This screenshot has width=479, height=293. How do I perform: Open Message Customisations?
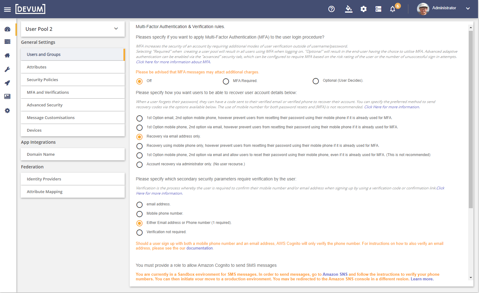click(x=73, y=118)
